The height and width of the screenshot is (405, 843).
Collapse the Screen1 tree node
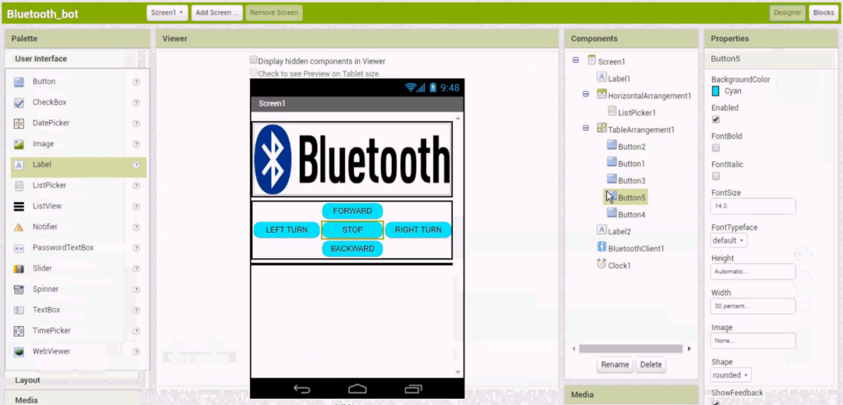pos(576,60)
